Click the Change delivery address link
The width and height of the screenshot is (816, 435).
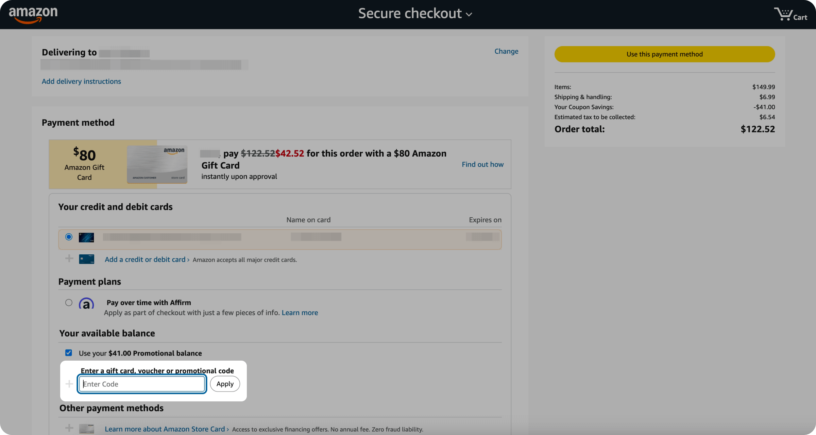pyautogui.click(x=506, y=51)
